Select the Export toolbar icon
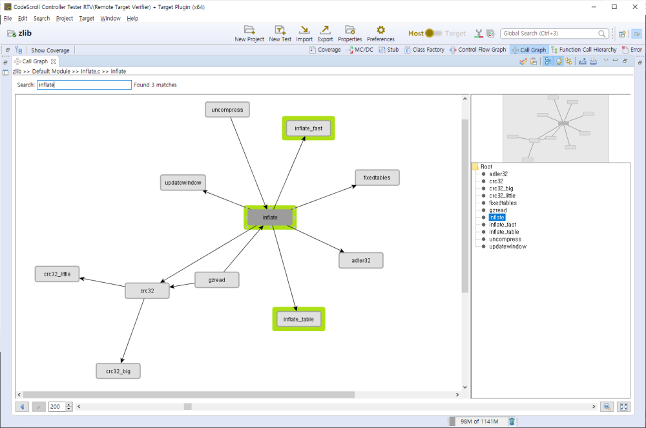Viewport: 646px width, 428px height. point(325,34)
